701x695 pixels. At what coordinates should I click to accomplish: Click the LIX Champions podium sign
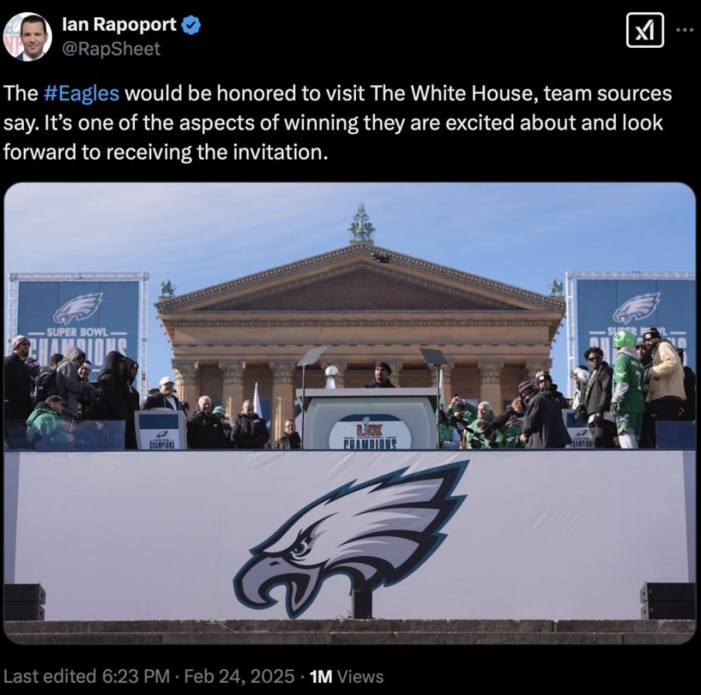click(x=370, y=431)
